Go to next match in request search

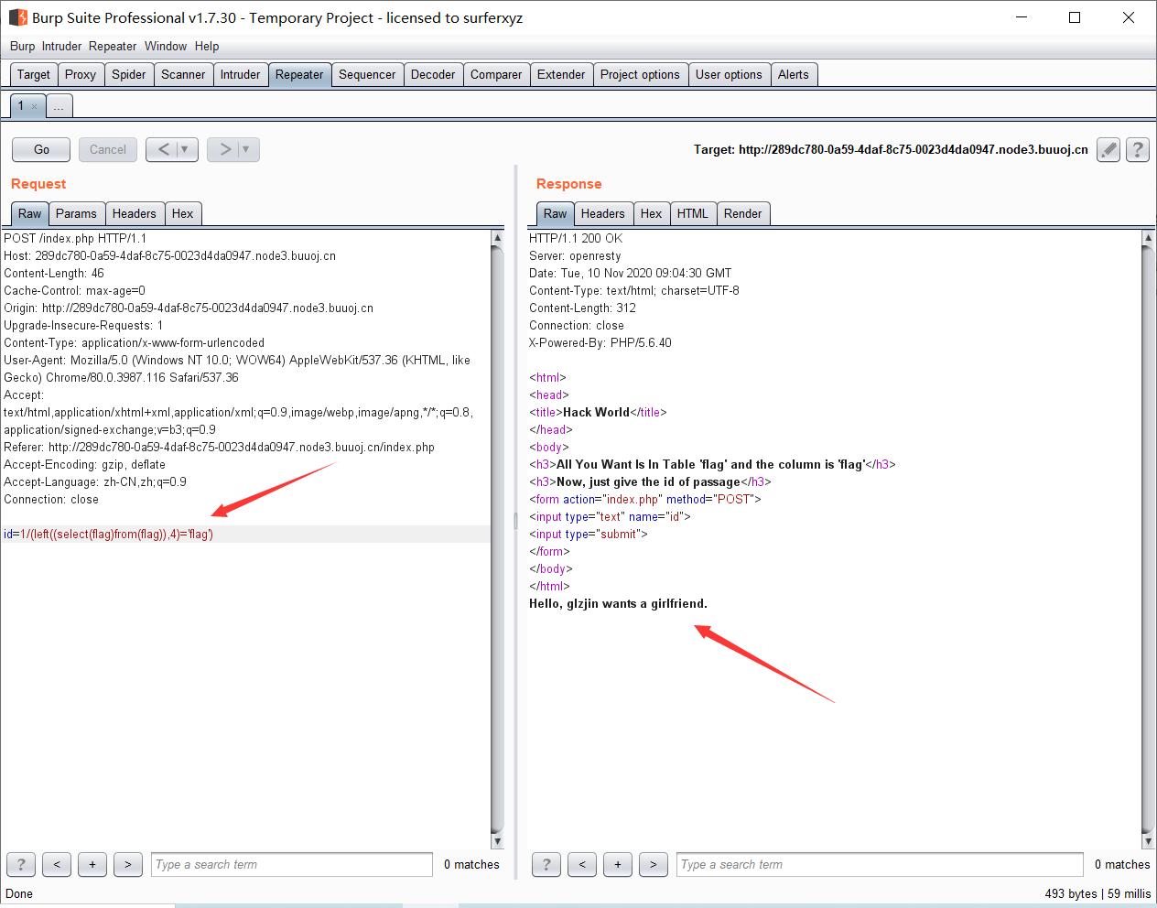click(x=128, y=864)
